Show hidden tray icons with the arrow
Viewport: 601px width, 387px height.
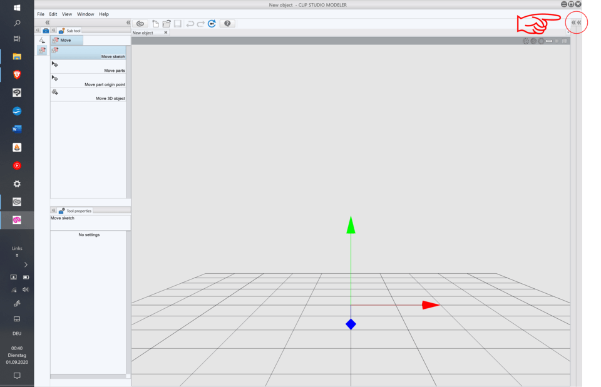(26, 264)
